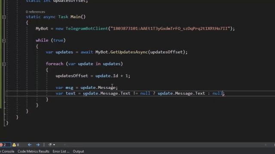The image size is (275, 154).
Task: Open the Error List tab
Action: pos(61,151)
